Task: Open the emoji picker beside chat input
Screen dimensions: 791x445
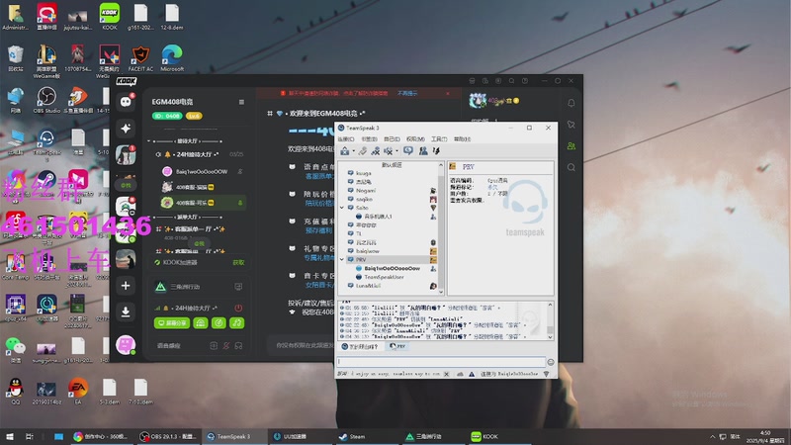Action: click(x=551, y=362)
